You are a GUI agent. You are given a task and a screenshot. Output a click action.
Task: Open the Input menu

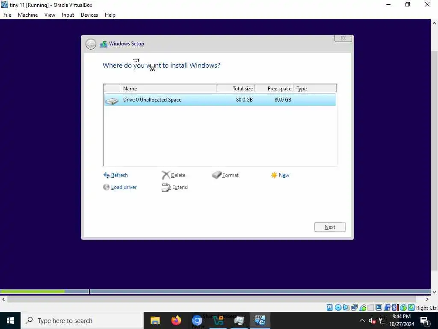point(68,15)
